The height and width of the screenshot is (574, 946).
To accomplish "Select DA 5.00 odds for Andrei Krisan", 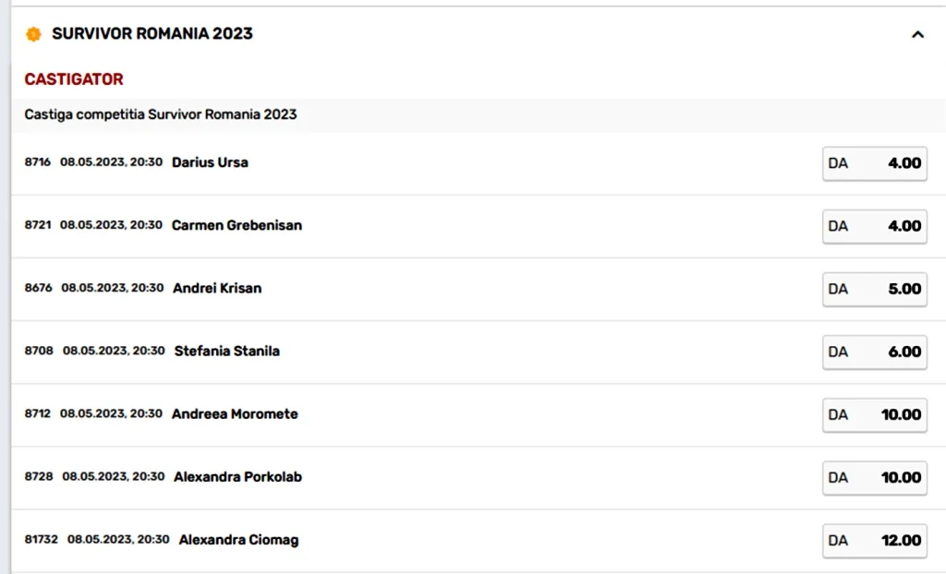I will tap(874, 289).
